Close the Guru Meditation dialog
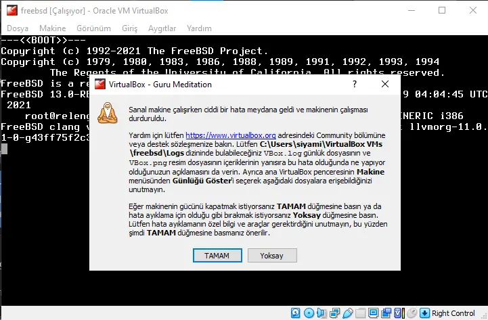This screenshot has width=488, height=320. pyautogui.click(x=385, y=84)
